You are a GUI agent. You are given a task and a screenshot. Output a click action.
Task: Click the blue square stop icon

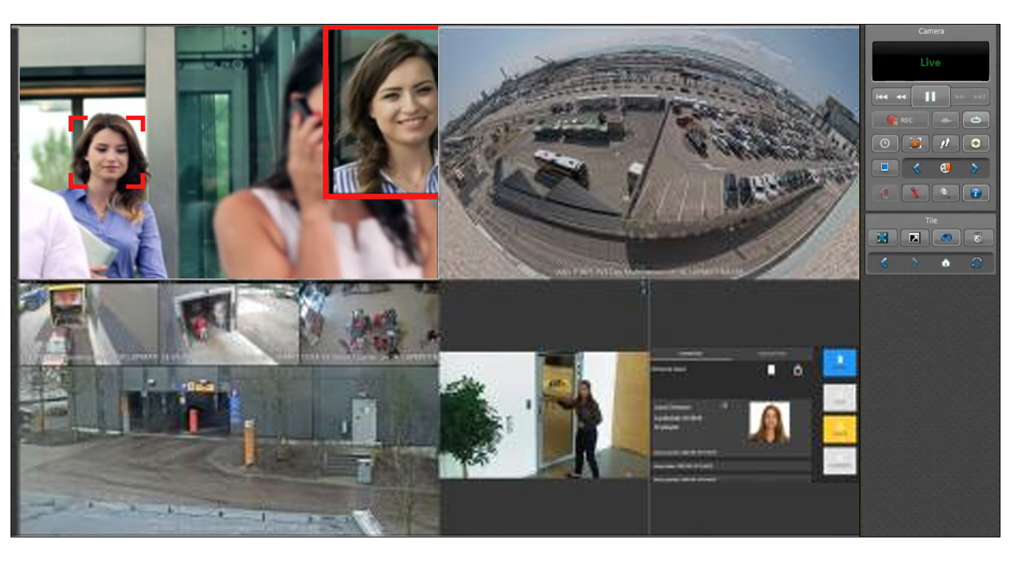point(885,168)
